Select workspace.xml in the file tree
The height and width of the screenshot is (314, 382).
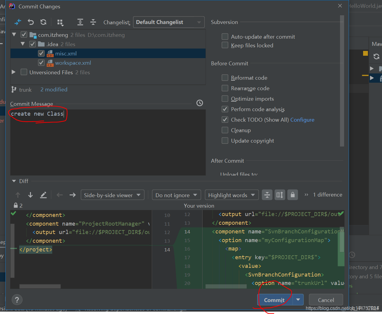pyautogui.click(x=73, y=63)
